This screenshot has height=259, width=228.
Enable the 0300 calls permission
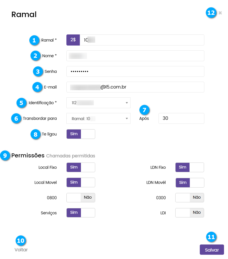(x=190, y=198)
